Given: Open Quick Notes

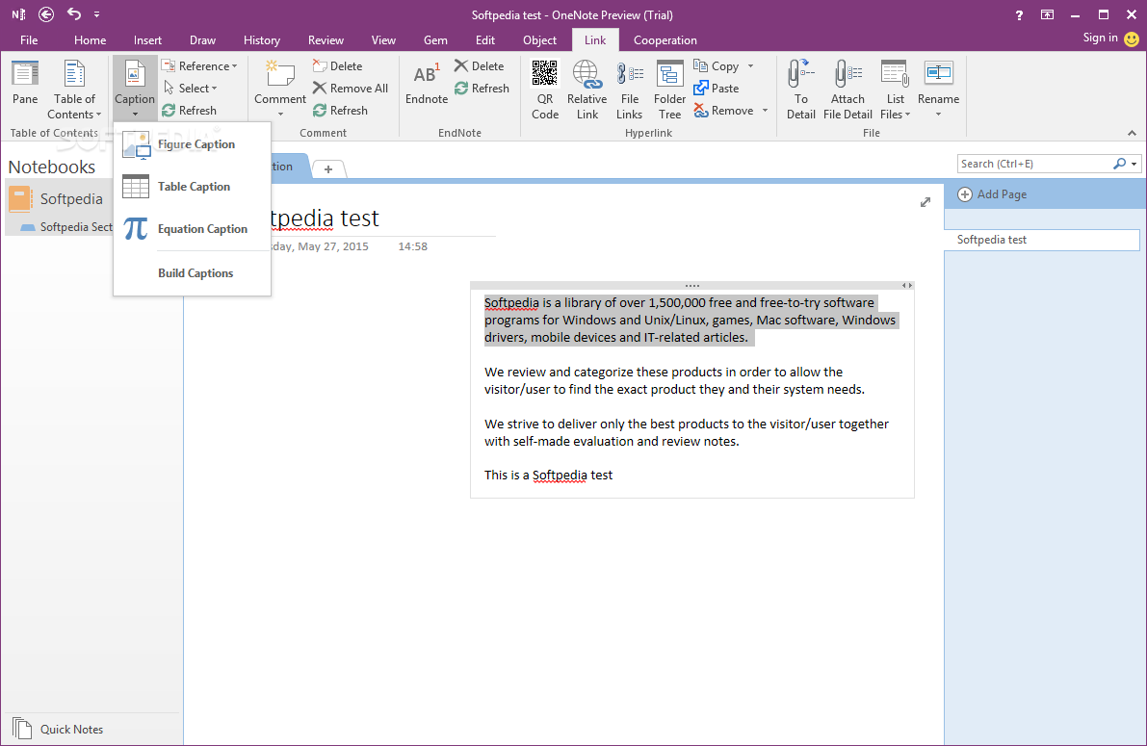Looking at the screenshot, I should pyautogui.click(x=58, y=730).
